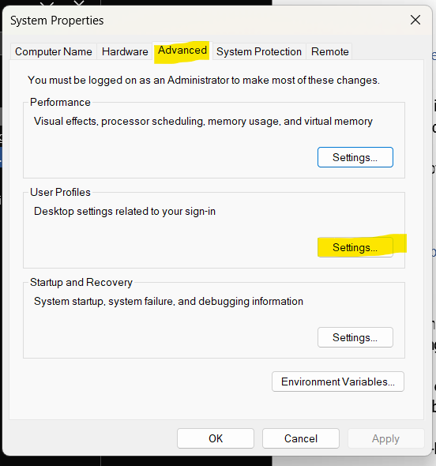Switch to the Remote tab
This screenshot has width=436, height=466.
(x=329, y=51)
